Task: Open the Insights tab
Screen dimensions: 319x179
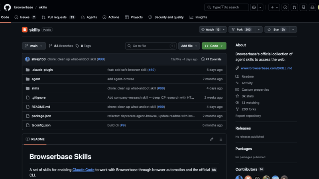Action: (x=198, y=17)
